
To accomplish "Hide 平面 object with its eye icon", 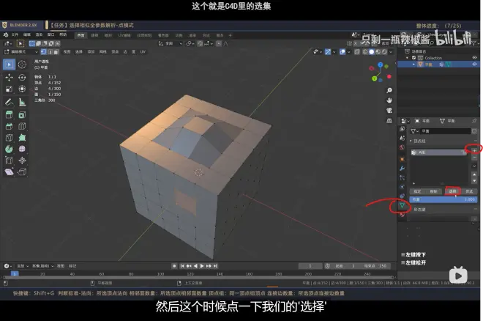I will click(x=474, y=64).
